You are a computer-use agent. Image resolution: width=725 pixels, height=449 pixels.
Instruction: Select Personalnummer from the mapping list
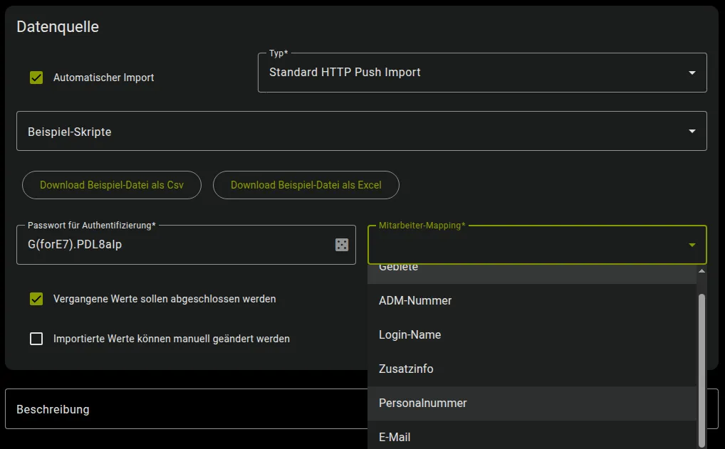pyautogui.click(x=422, y=403)
